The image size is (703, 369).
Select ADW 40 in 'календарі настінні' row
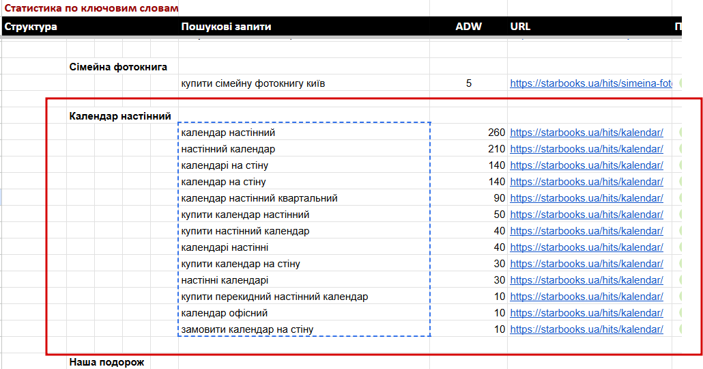click(x=500, y=247)
